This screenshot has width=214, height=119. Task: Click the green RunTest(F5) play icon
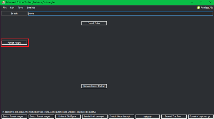198,8
